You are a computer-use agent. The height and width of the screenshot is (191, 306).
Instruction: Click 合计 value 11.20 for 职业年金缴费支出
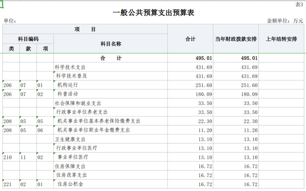pyautogui.click(x=205, y=130)
